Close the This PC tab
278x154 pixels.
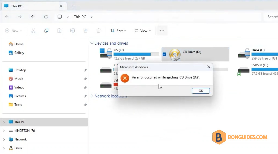pos(61,6)
